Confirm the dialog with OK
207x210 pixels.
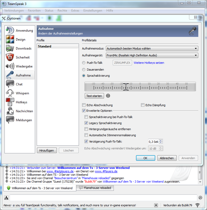click(145, 158)
